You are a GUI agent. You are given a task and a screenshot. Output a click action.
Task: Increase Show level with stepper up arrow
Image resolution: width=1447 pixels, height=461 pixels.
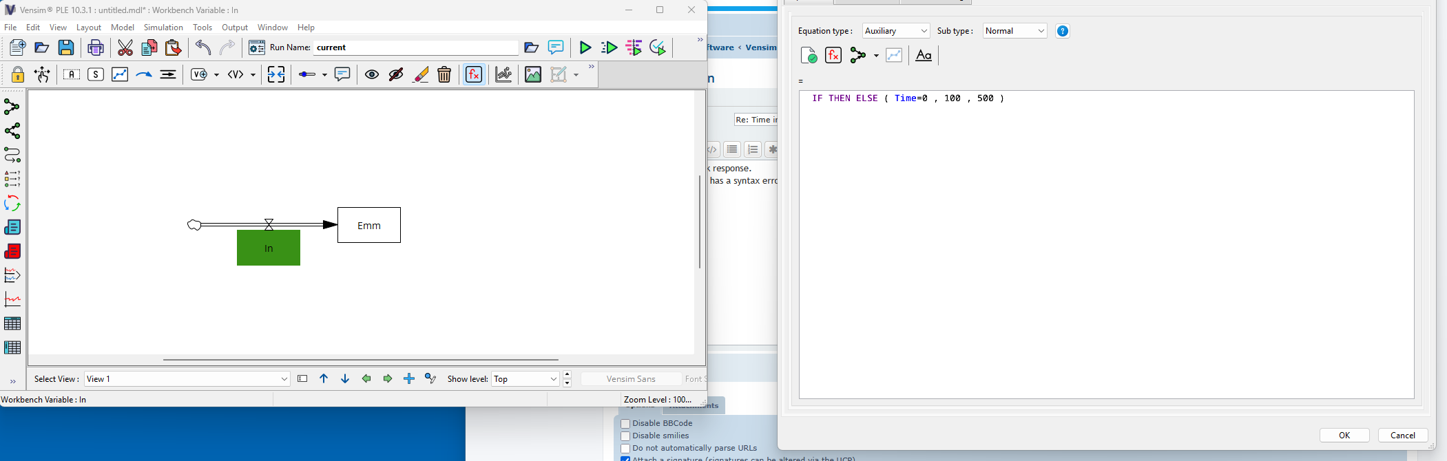pos(567,375)
